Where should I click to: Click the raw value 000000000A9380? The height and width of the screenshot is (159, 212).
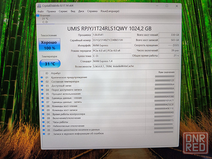point(164,97)
